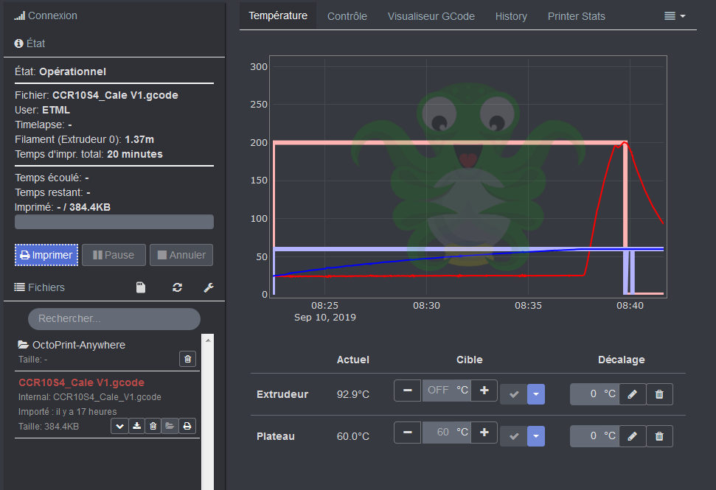Click the 'Décalage' column header
The height and width of the screenshot is (490, 716).
(x=622, y=360)
